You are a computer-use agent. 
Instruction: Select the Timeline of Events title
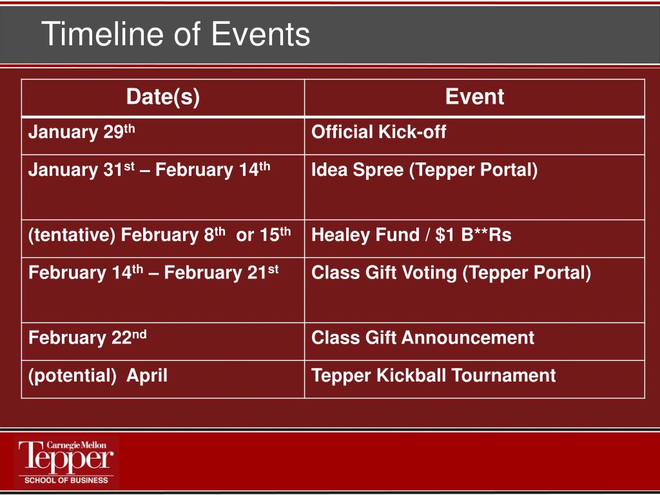coord(176,34)
